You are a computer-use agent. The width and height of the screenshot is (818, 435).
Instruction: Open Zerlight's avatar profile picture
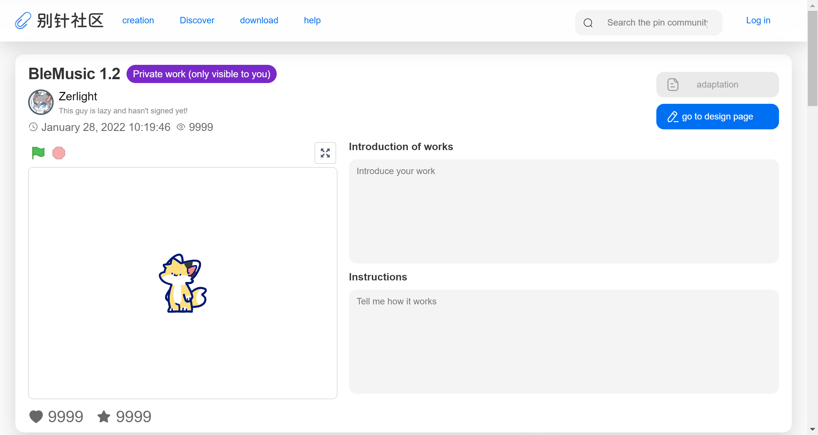41,102
